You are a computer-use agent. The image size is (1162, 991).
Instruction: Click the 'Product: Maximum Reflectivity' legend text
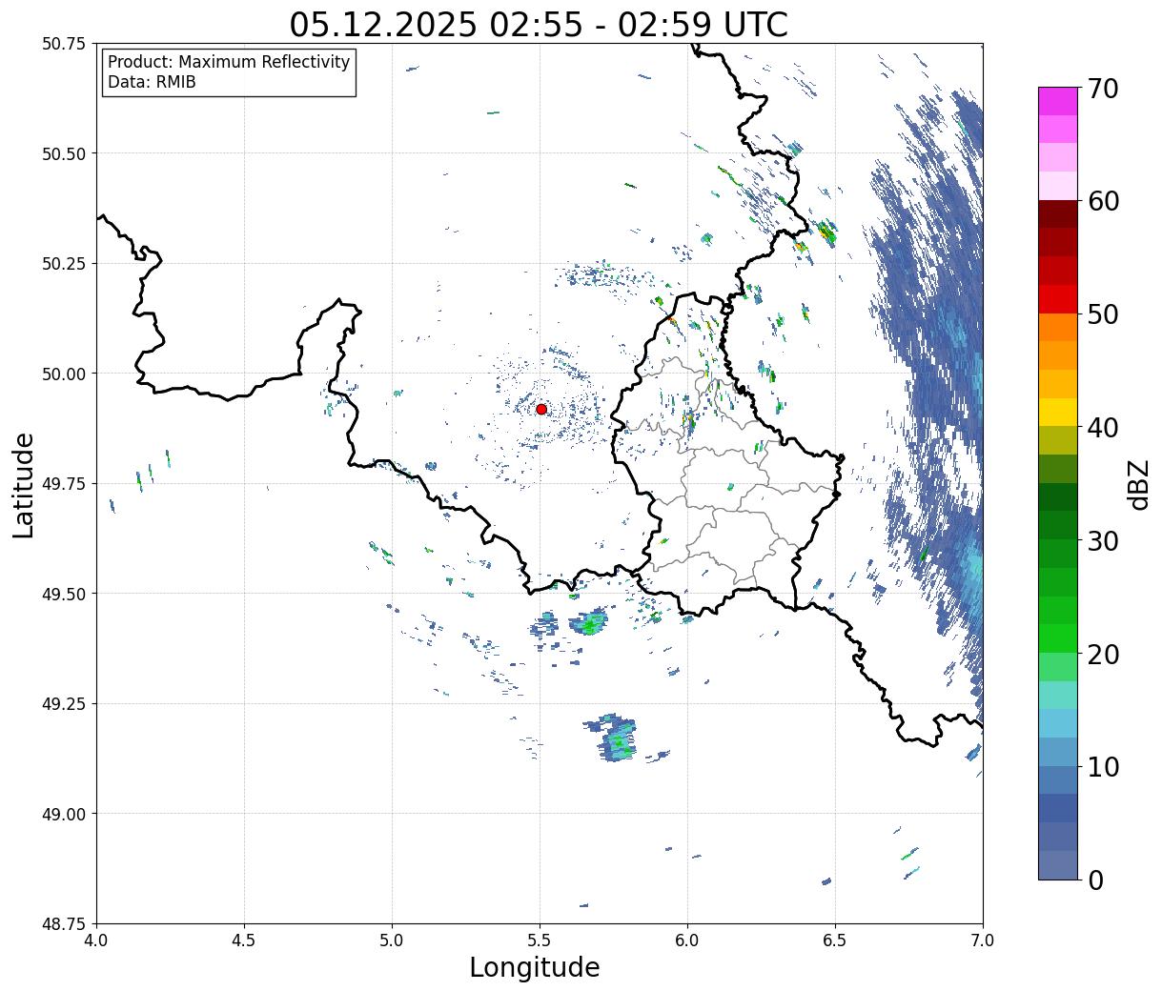pos(229,62)
